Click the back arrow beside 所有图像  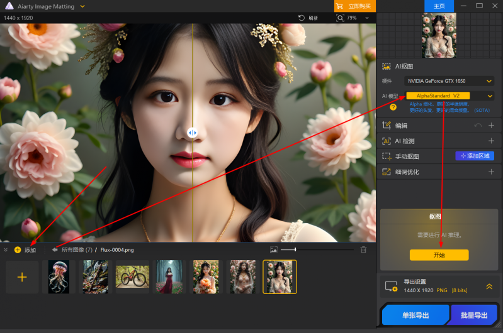coord(55,250)
